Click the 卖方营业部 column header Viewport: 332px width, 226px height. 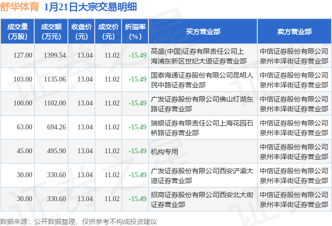pyautogui.click(x=294, y=31)
